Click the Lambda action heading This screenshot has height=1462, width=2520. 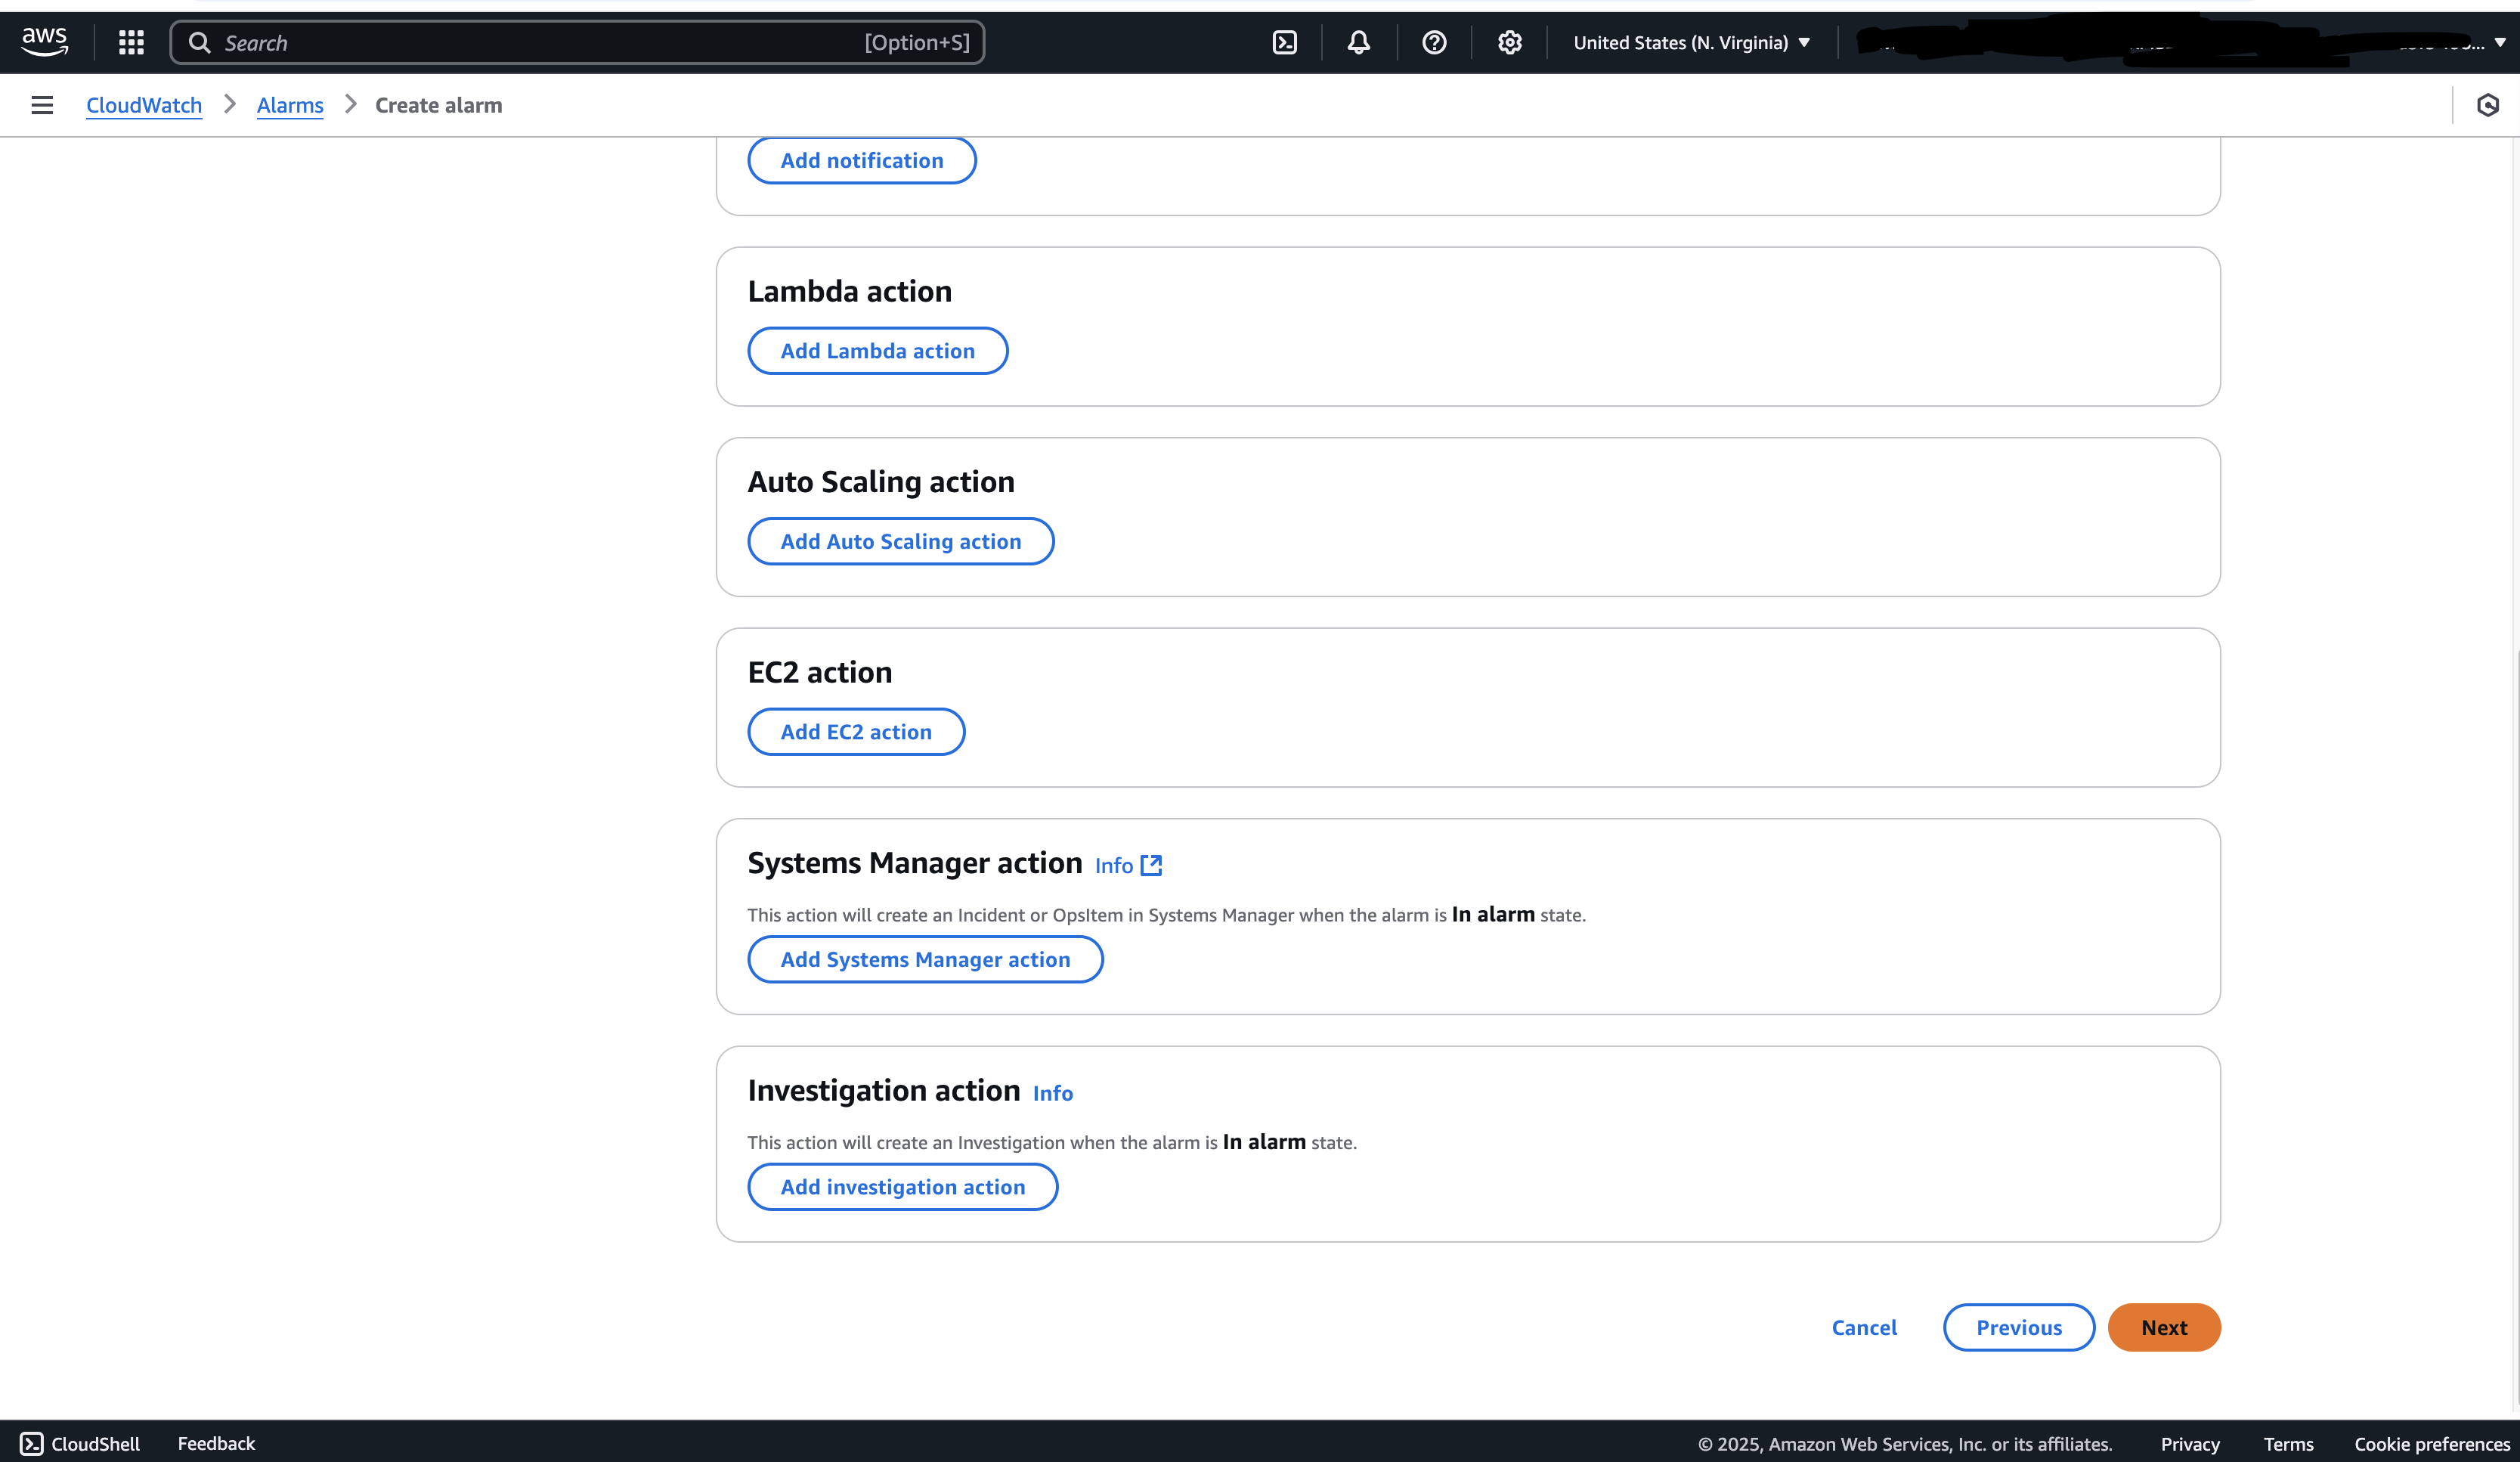tap(850, 291)
